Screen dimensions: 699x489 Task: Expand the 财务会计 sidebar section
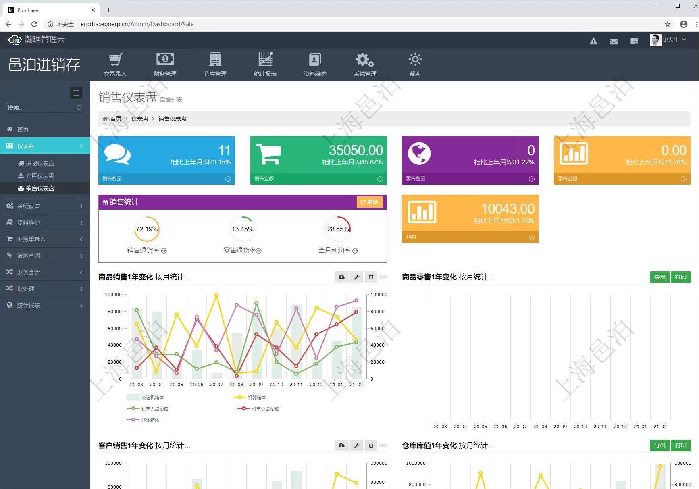point(45,272)
